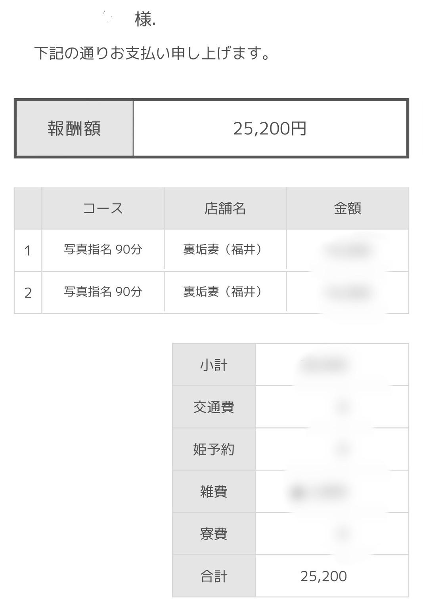423x608 pixels.
Task: Click second row 裏垢妻（福井） store name
Action: (x=222, y=292)
